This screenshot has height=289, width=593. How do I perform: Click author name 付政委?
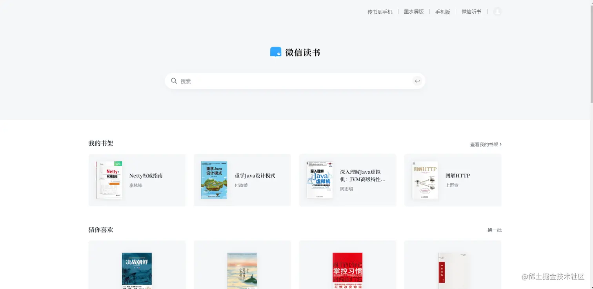241,185
